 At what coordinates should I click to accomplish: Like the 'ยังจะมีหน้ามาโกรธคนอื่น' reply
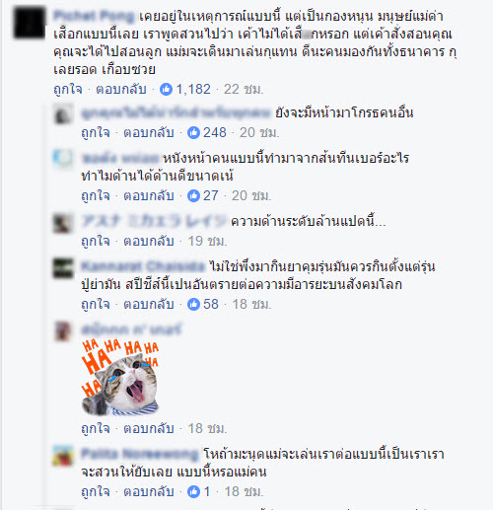96,132
